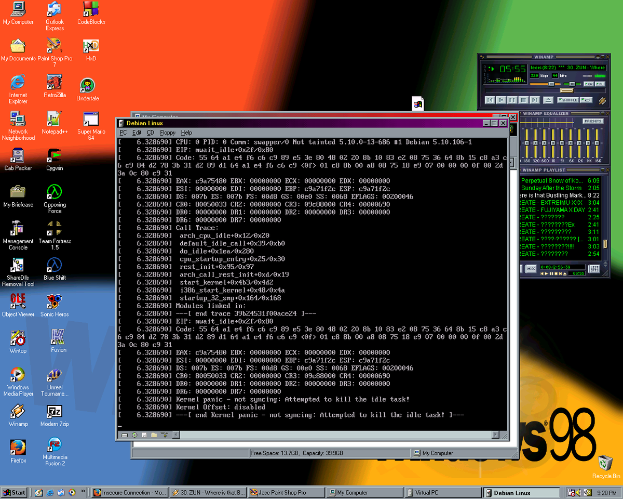Switch to Insecure Connection Firefox taskbar button
This screenshot has width=623, height=499.
point(129,492)
